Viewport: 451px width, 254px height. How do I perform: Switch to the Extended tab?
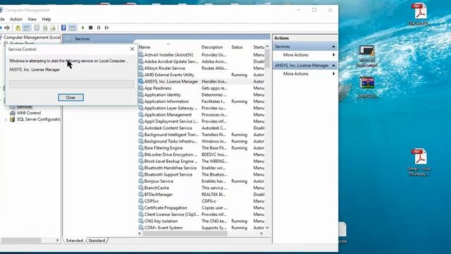click(x=75, y=241)
